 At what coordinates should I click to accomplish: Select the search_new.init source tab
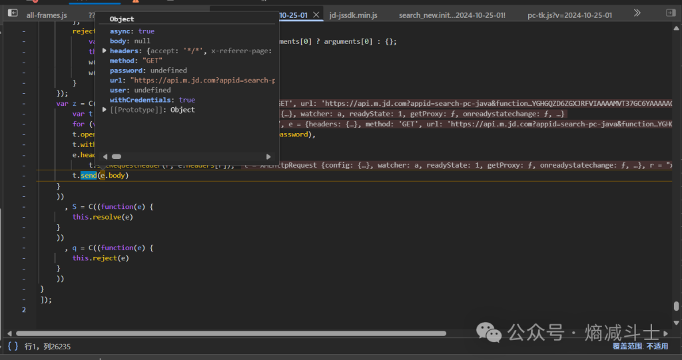point(452,15)
